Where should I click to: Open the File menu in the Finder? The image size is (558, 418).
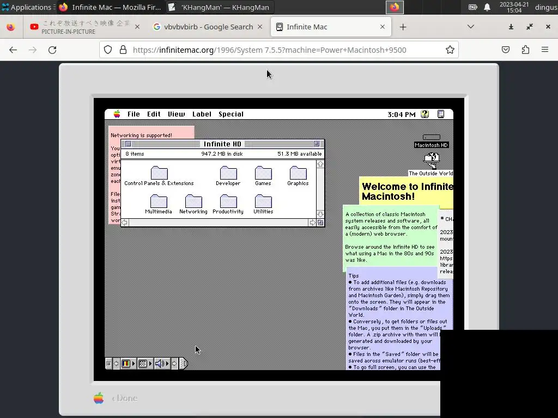click(134, 114)
